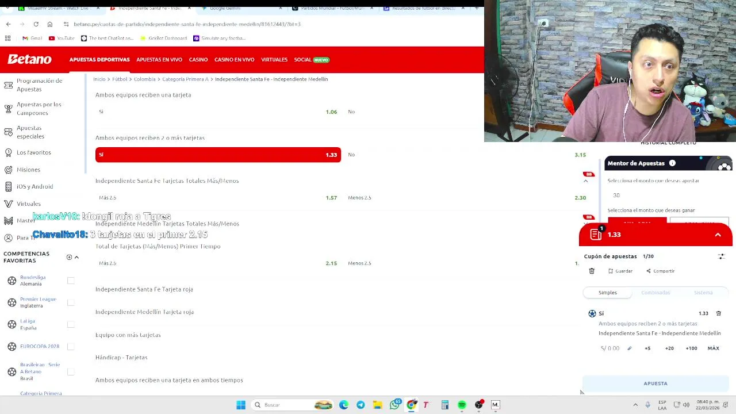Screen dimensions: 736x414
Task: Open the Programación de Apuestas sidebar icon
Action: click(8, 85)
